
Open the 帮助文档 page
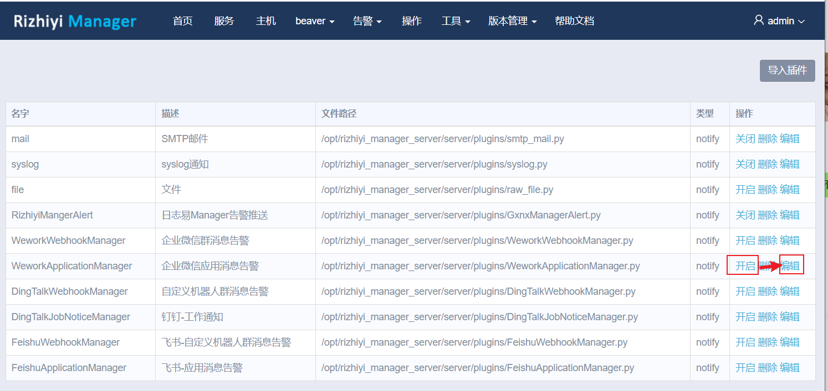pyautogui.click(x=574, y=20)
